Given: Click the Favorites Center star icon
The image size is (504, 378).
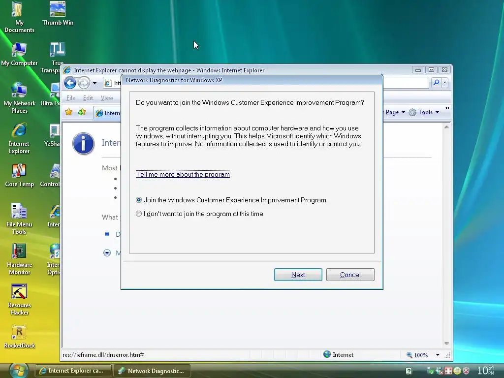Looking at the screenshot, I should tap(68, 112).
